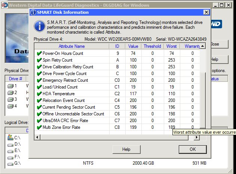This screenshot has width=236, height=174.
Task: Close the SMART Disk Information dialog
Action: click(206, 12)
